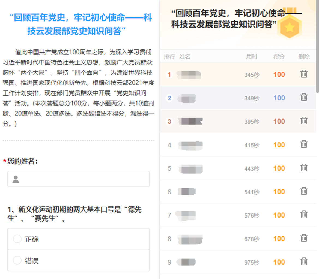
Task: Click the 排行 column header
Action: pos(169,57)
